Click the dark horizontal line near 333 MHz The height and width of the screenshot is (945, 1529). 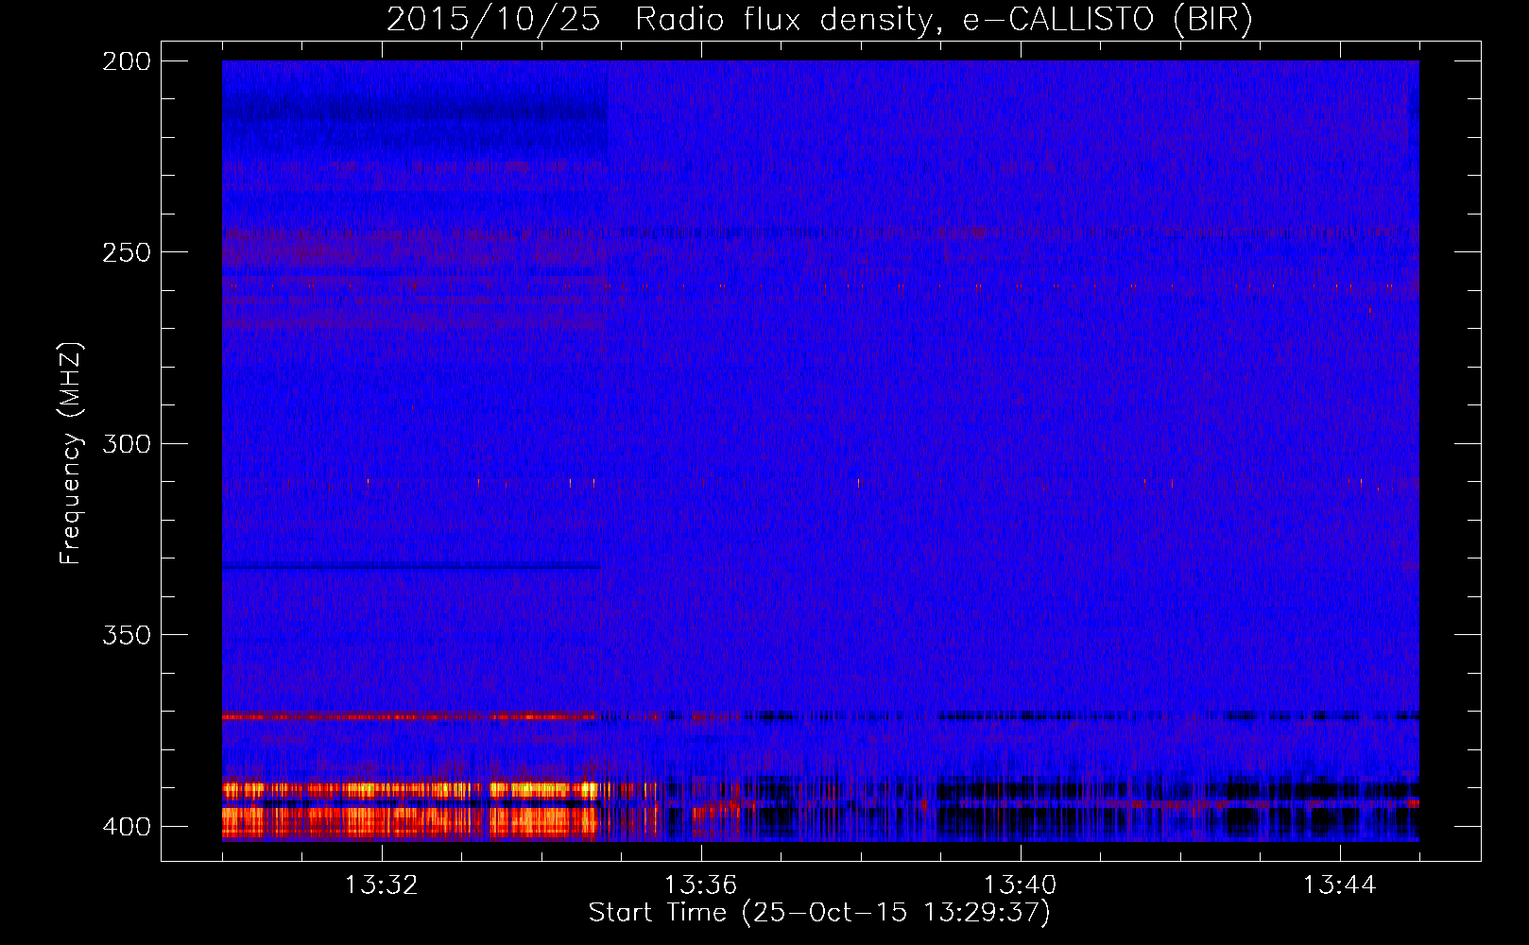pyautogui.click(x=411, y=567)
